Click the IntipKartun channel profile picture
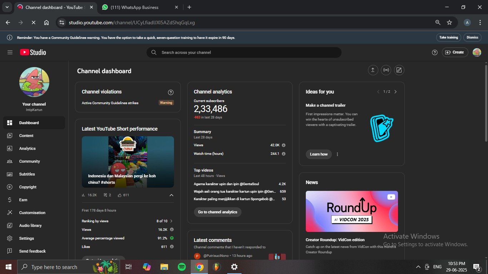The image size is (488, 274). 34,82
